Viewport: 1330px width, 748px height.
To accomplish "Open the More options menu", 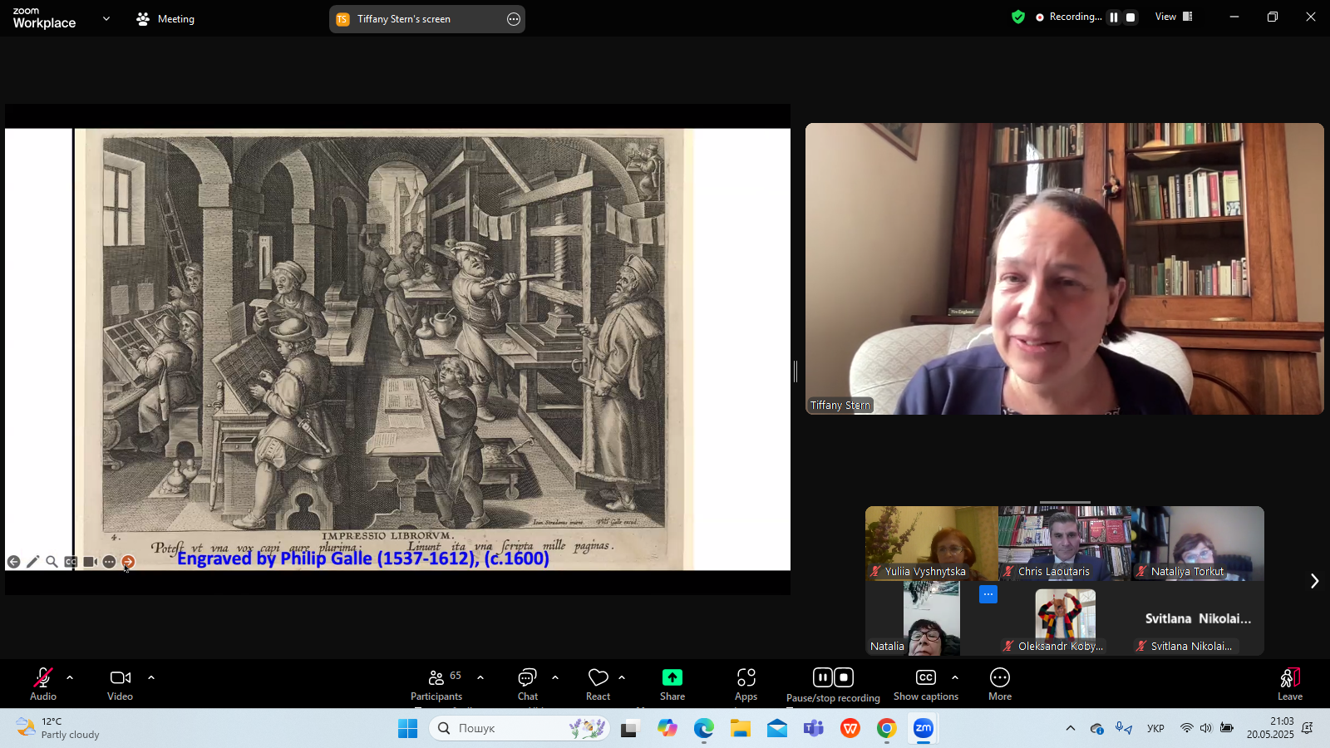I will [999, 684].
